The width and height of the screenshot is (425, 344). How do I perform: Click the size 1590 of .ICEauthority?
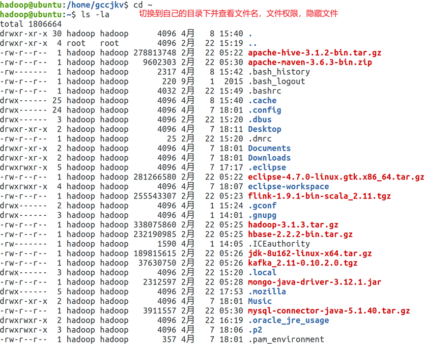(x=167, y=244)
